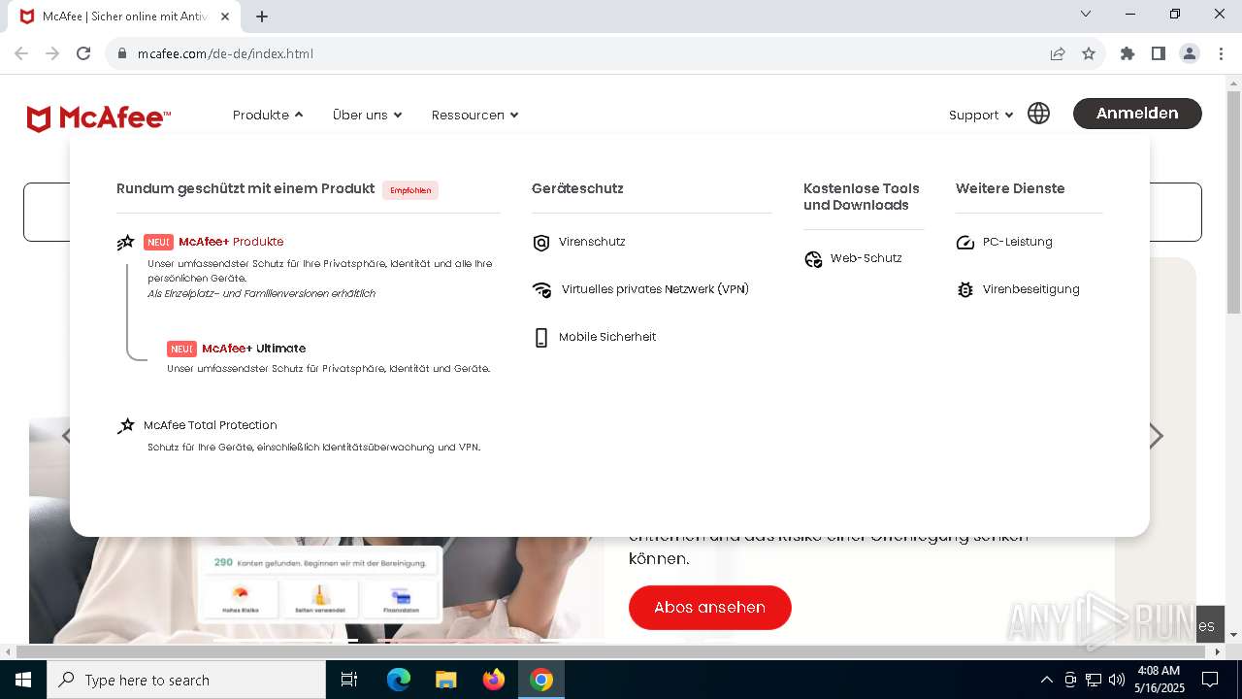Click the Anmelden button

click(x=1137, y=114)
